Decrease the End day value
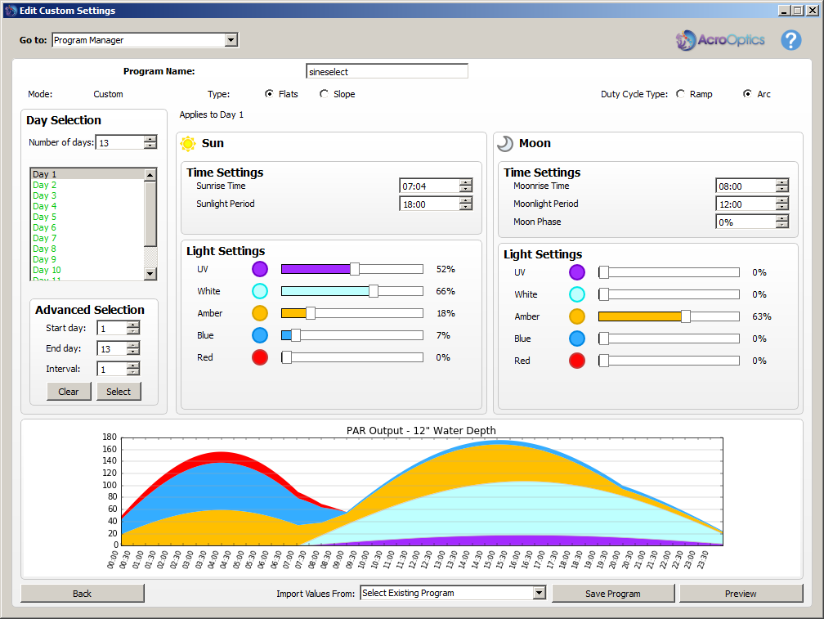The width and height of the screenshot is (824, 619). (133, 352)
